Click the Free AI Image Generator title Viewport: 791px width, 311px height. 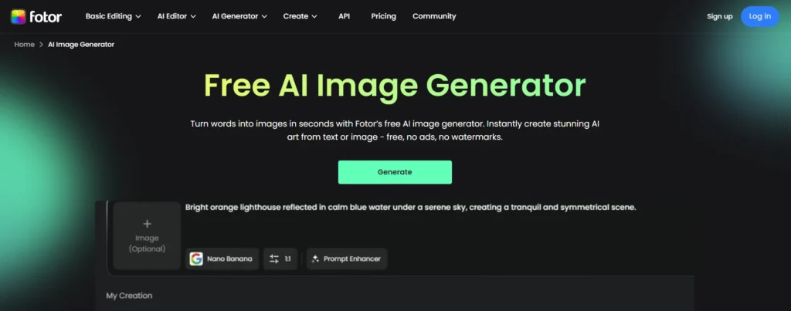point(395,86)
